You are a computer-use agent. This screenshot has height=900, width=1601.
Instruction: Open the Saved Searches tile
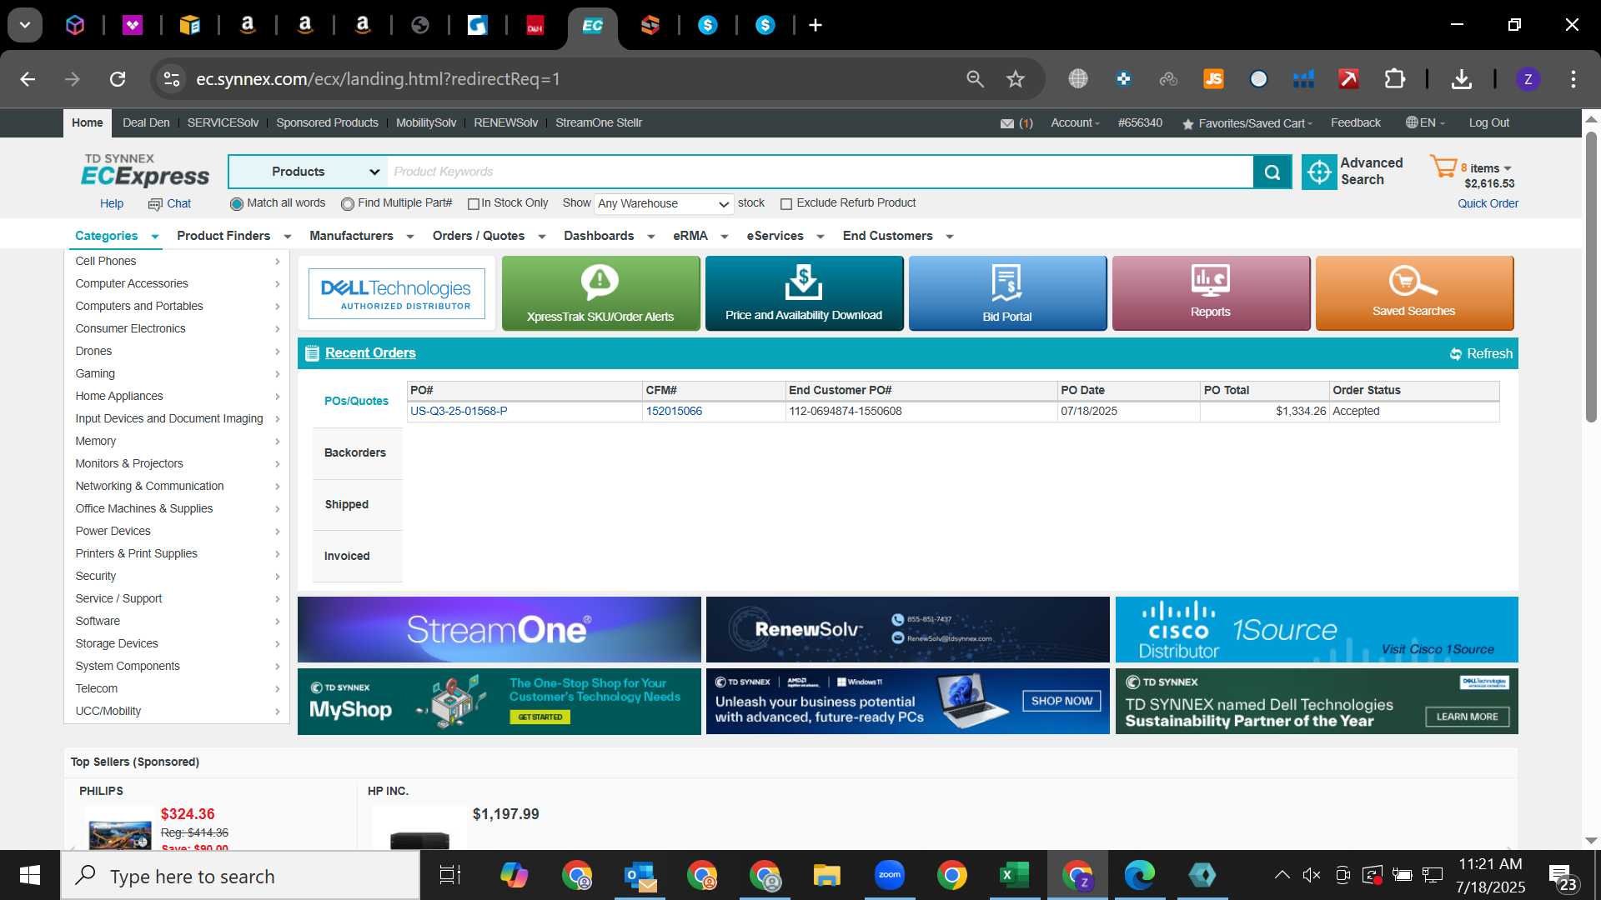click(1414, 293)
